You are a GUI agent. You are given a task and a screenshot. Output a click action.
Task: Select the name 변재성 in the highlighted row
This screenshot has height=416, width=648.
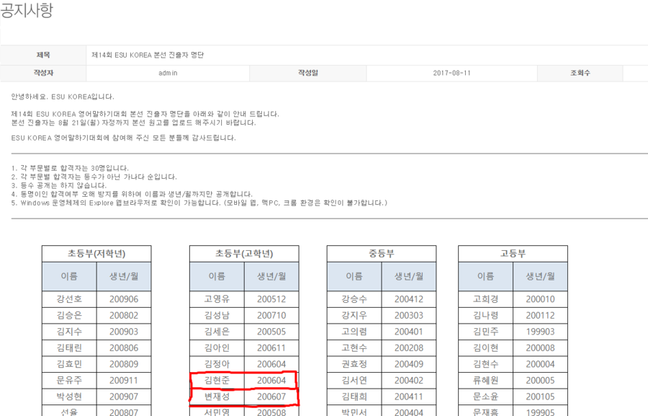pos(217,397)
